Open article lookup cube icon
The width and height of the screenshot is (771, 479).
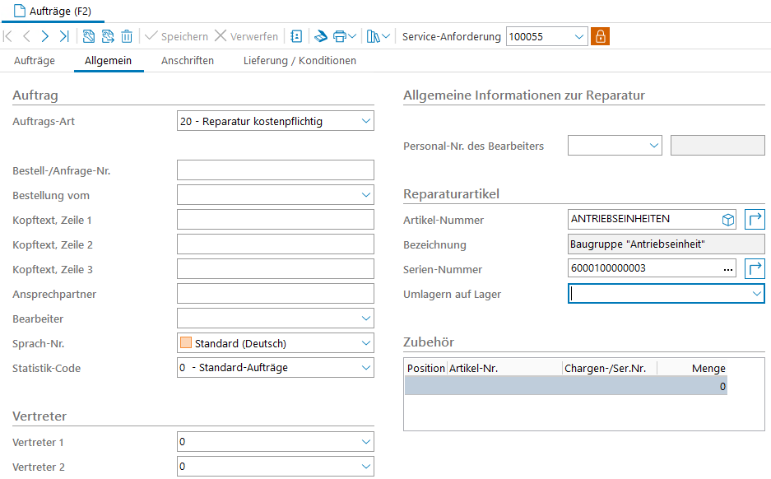click(x=727, y=220)
